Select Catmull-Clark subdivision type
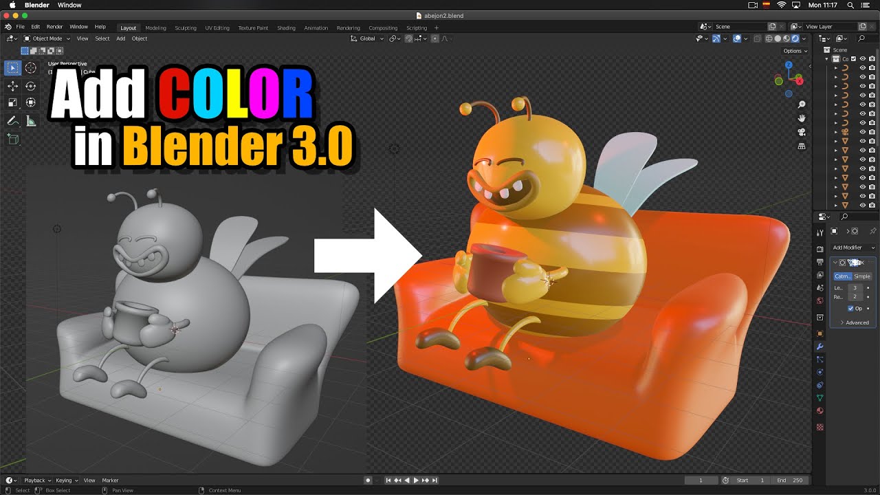This screenshot has height=495, width=880. pyautogui.click(x=842, y=276)
